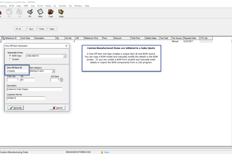Open the SO toolbar icon
Viewport: 232px width, 154px height.
click(9, 13)
